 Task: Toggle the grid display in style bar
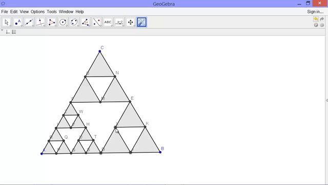14,32
